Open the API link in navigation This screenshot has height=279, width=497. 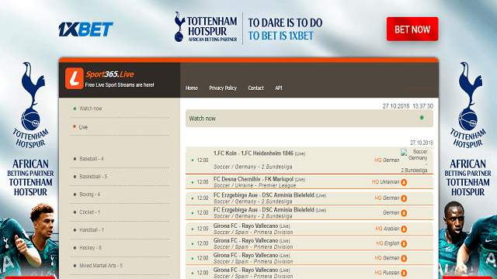(x=279, y=88)
